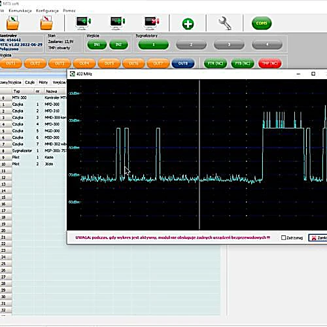Select the Sygnalizator row in the device table
The image size is (327, 327).
tap(33, 150)
